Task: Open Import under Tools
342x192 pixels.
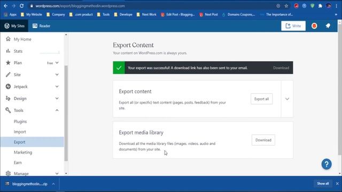Action: 20,132
